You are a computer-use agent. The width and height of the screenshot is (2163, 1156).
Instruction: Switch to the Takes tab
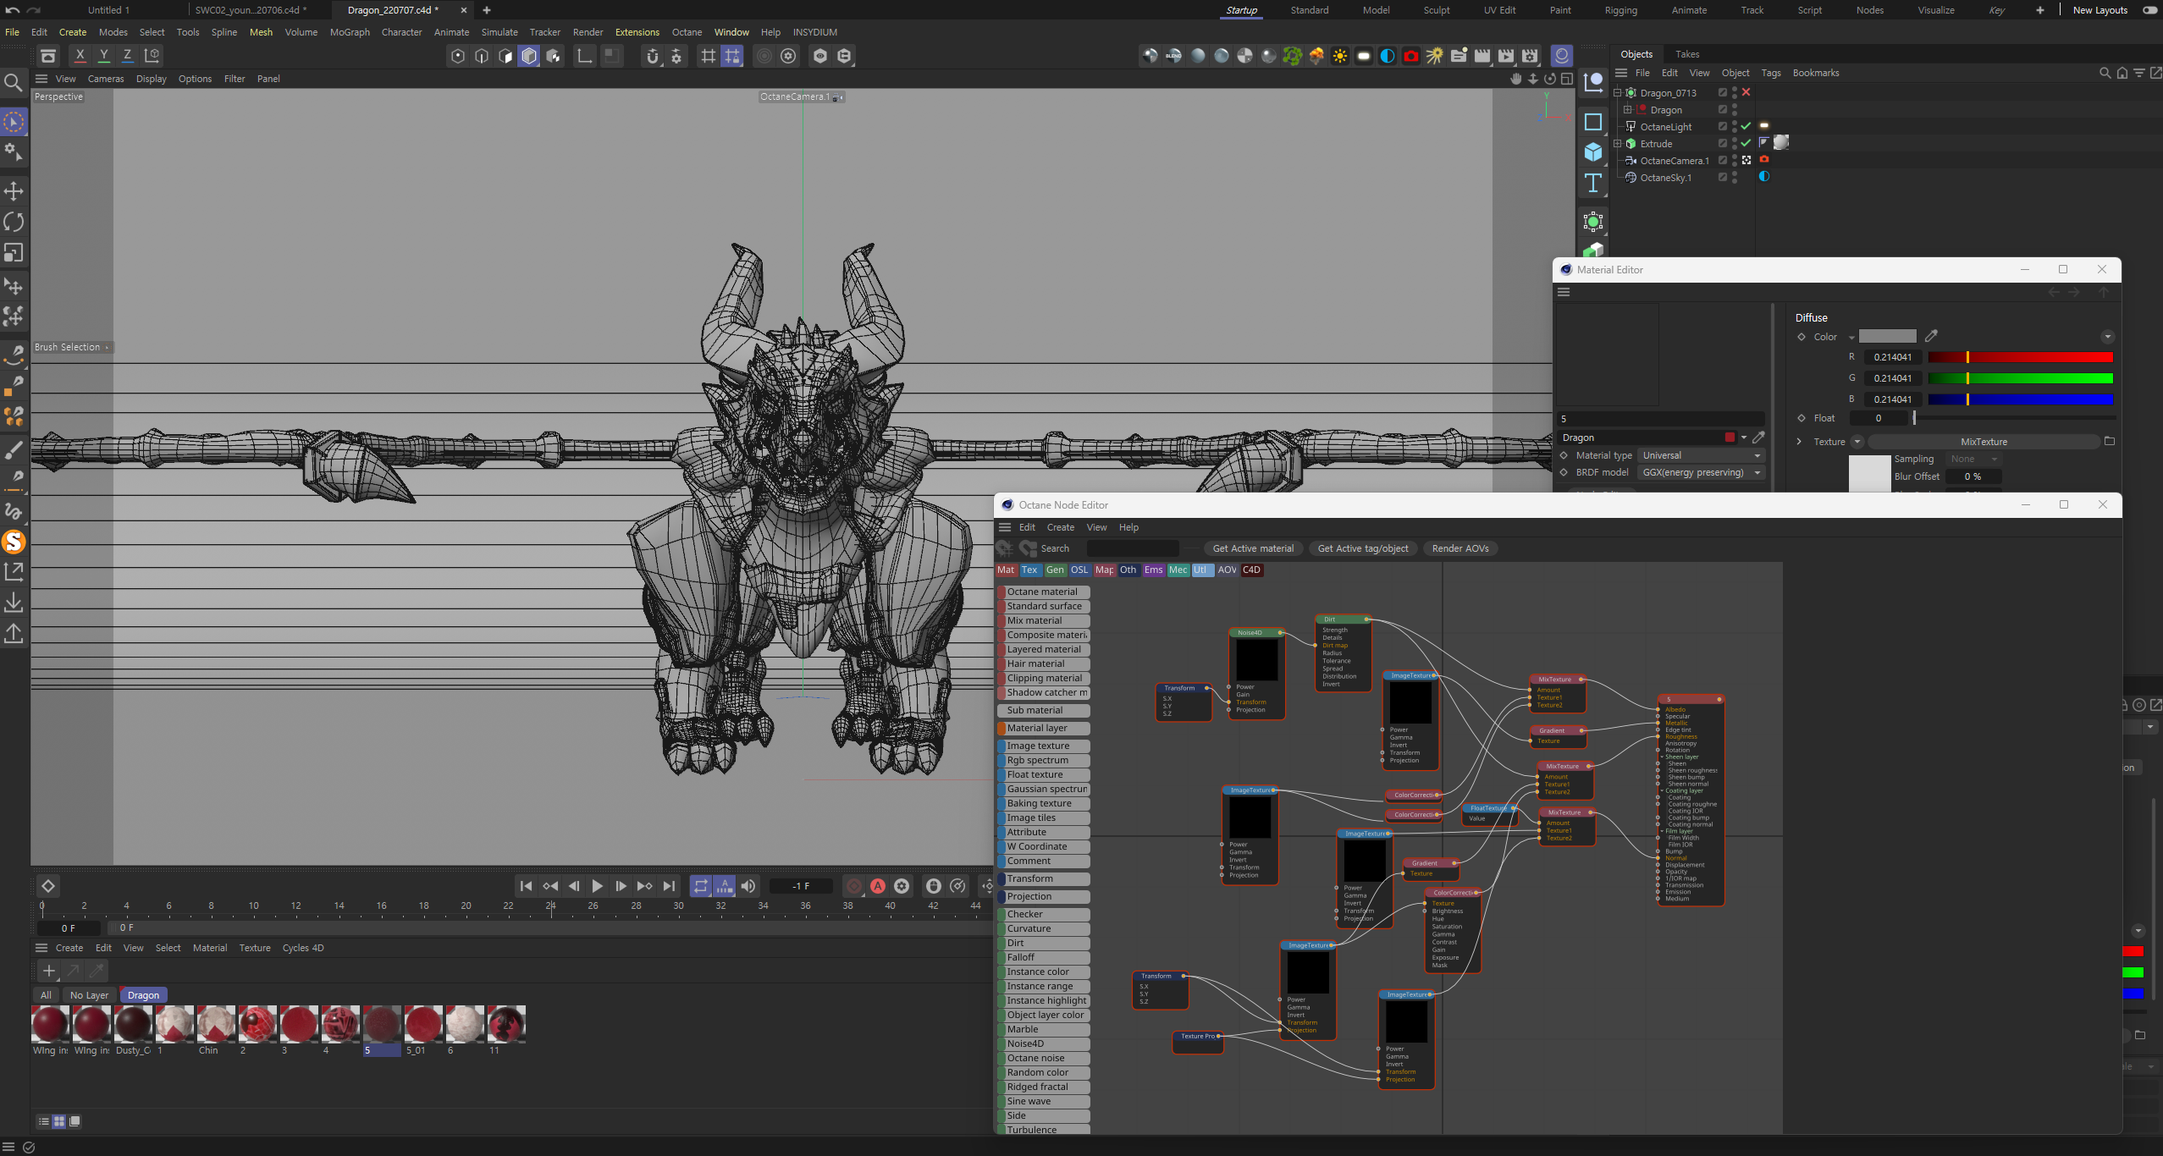point(1687,54)
